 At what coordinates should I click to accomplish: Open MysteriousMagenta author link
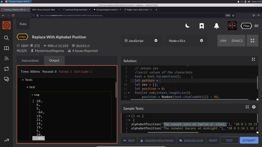point(49,51)
